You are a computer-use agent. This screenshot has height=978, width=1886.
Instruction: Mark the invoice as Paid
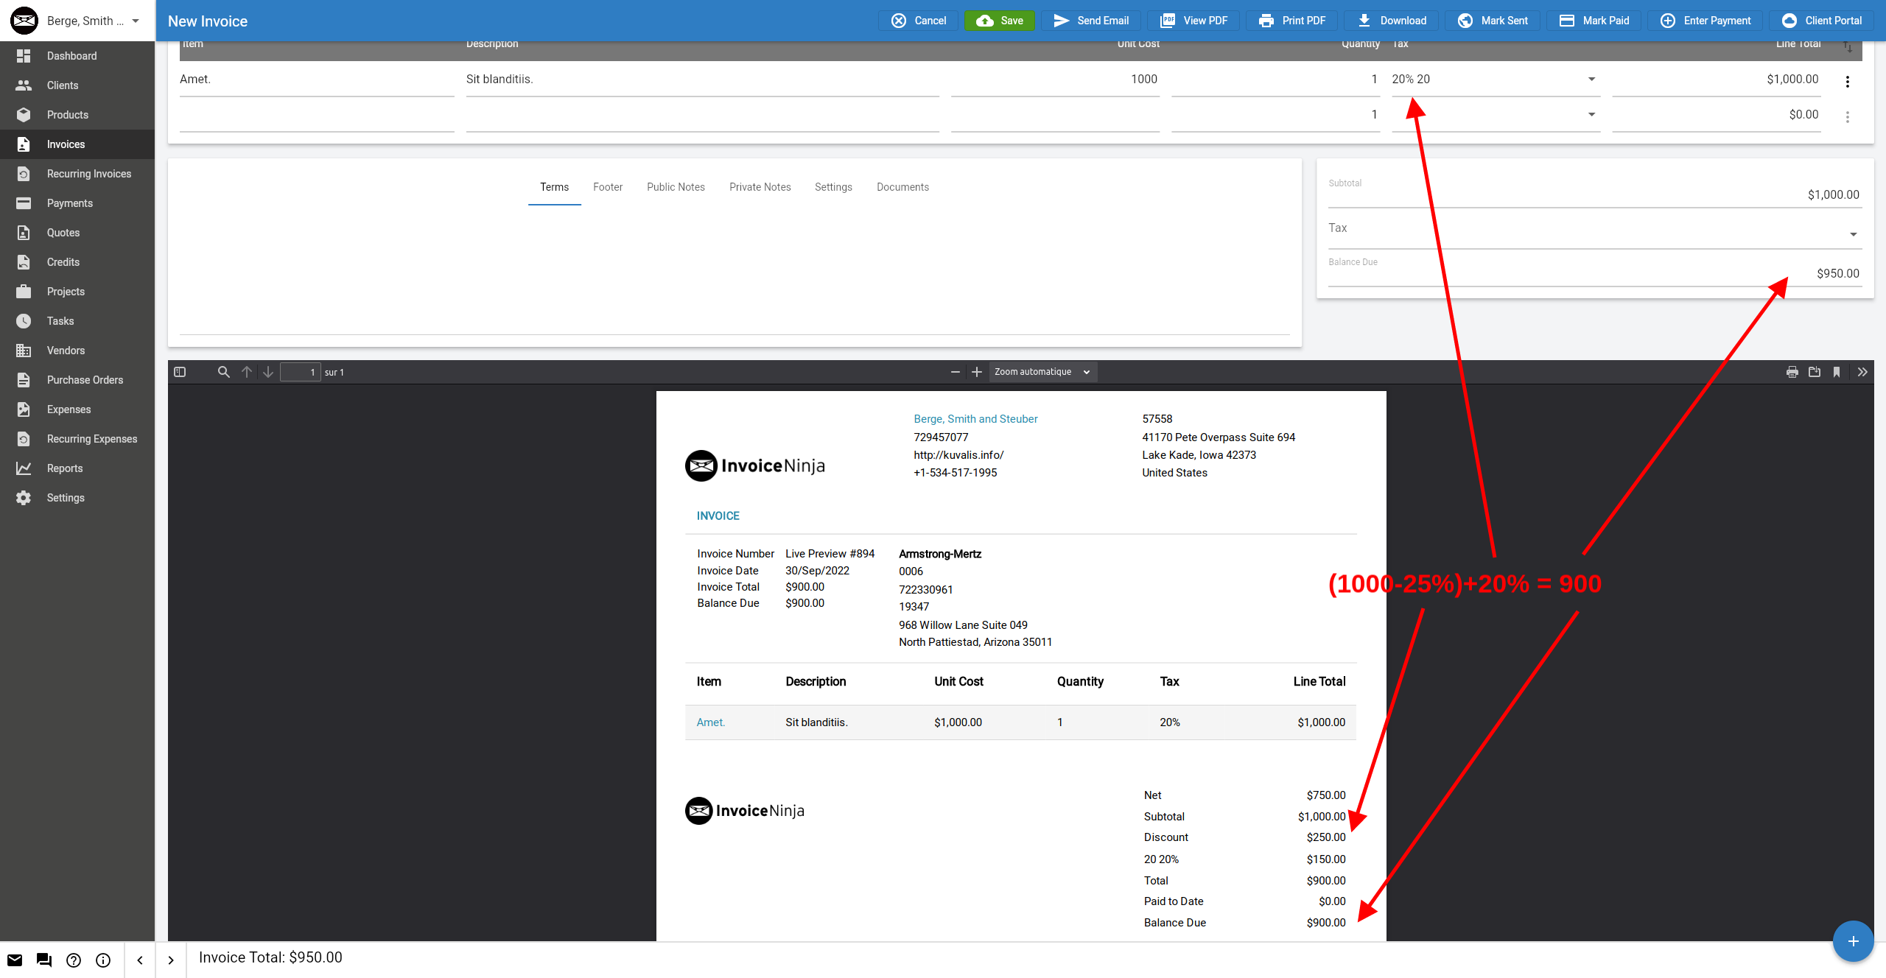coord(1593,20)
